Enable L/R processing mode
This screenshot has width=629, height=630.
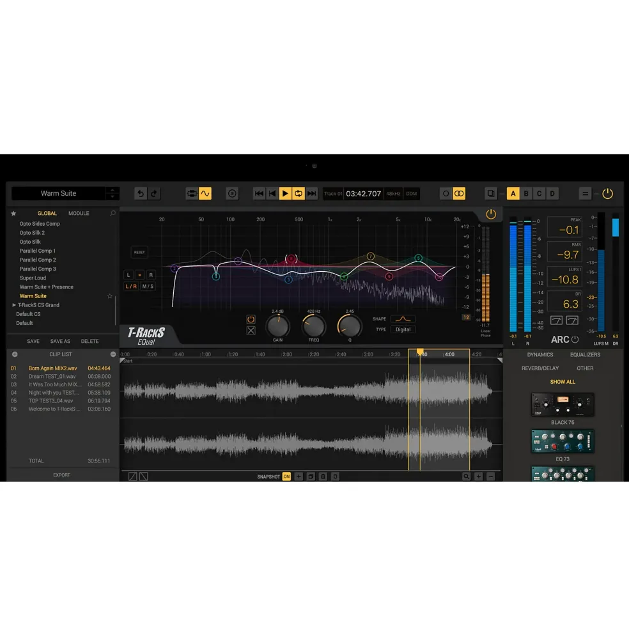(131, 287)
